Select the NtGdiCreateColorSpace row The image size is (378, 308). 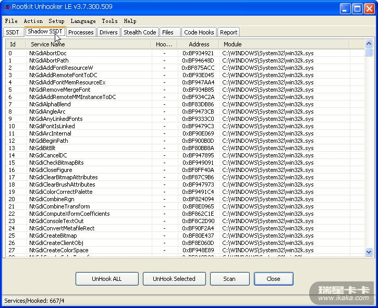click(185, 250)
